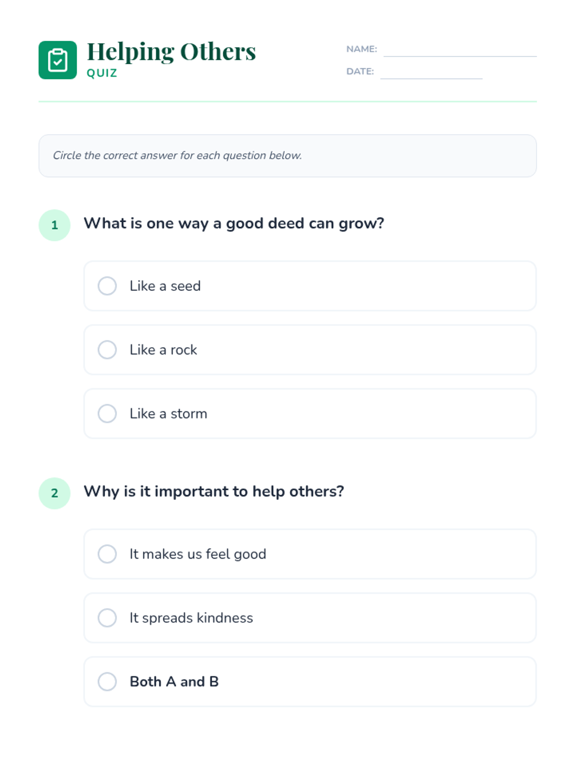
Task: Click the question 1 number badge
Action: click(55, 225)
